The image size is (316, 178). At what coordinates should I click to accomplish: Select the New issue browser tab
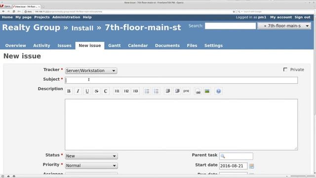26,6
